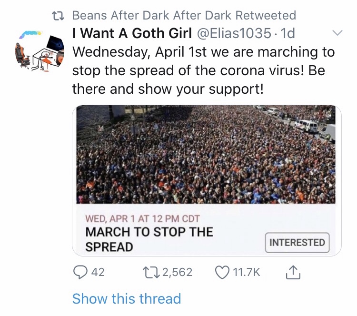Mark the event as INTERESTED
357x316 pixels.
click(x=297, y=243)
